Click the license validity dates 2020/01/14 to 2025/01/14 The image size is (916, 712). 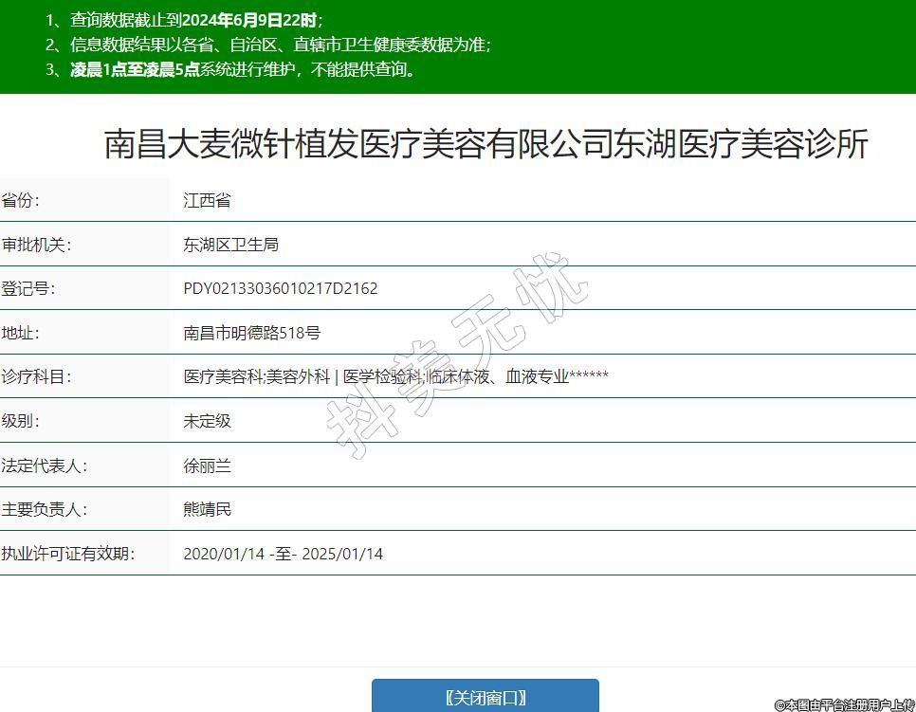(x=283, y=554)
